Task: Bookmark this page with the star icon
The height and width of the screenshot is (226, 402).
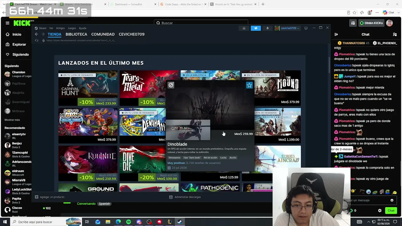Action: click(x=355, y=13)
